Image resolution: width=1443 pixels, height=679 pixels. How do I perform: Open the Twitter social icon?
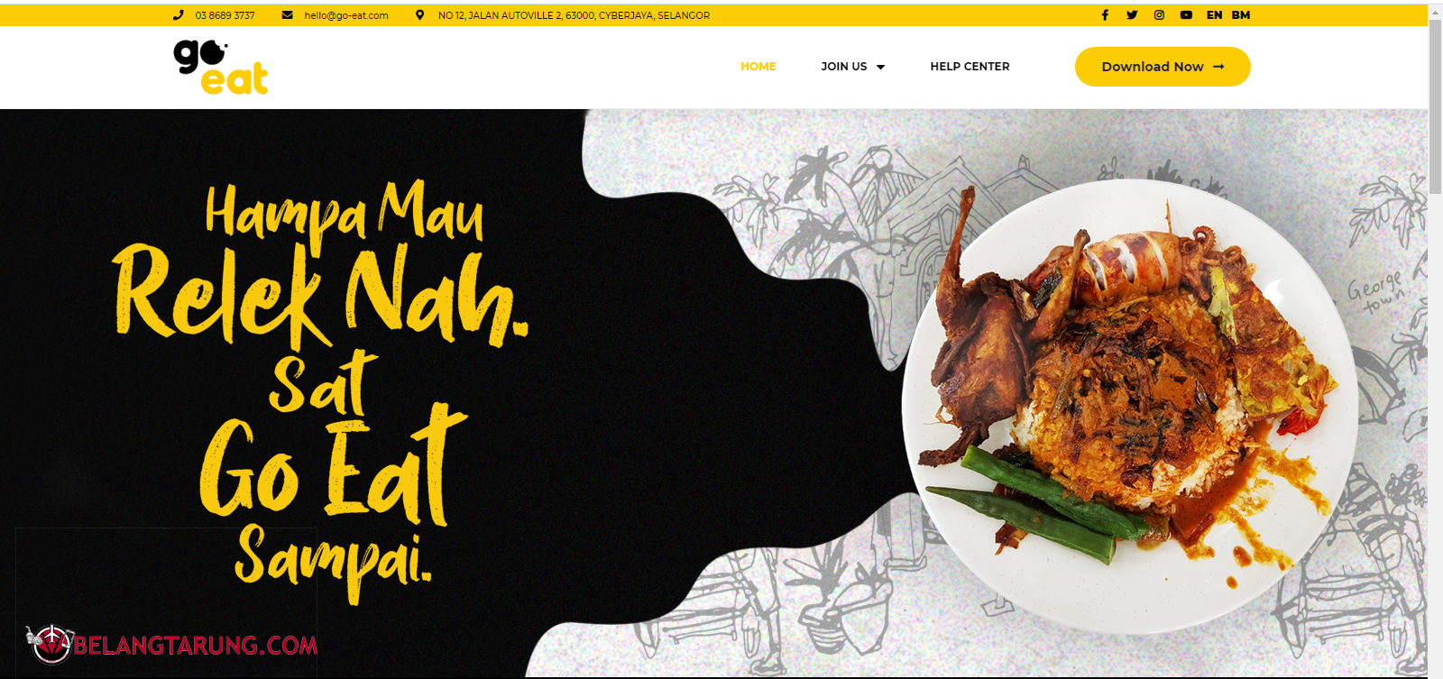coord(1132,15)
